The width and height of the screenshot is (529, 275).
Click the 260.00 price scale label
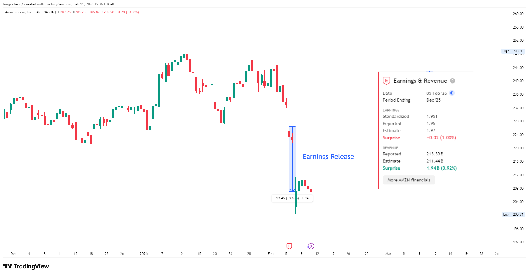pyautogui.click(x=518, y=14)
